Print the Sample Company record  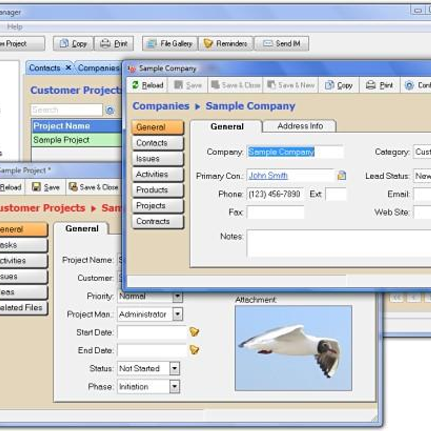pyautogui.click(x=379, y=85)
